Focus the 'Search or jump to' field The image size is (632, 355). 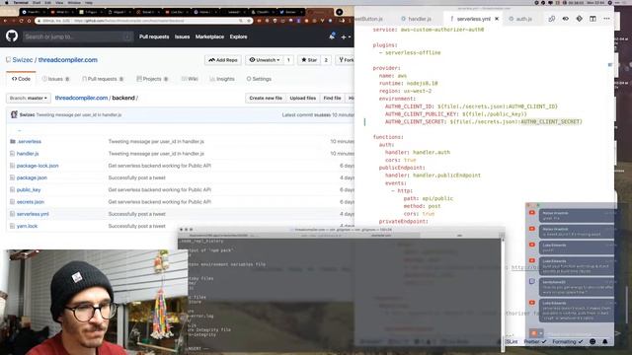click(x=77, y=36)
